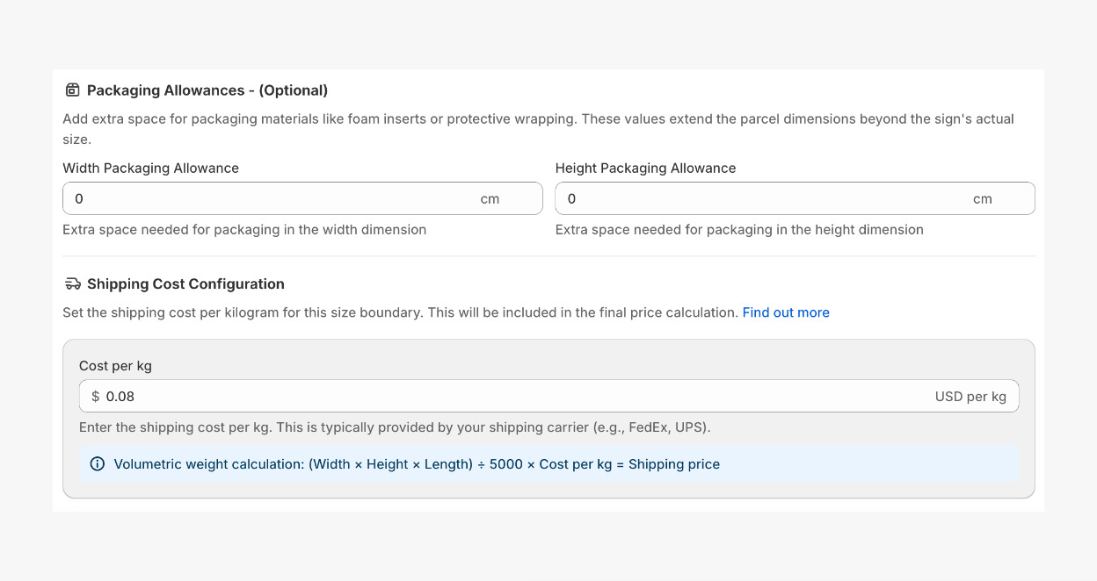The height and width of the screenshot is (581, 1097).
Task: Select the Packaging Allowances - (Optional) heading
Action: (x=207, y=90)
